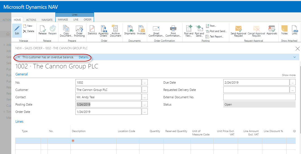Collapse the Lines section header
The height and width of the screenshot is (154, 301).
tap(19, 121)
